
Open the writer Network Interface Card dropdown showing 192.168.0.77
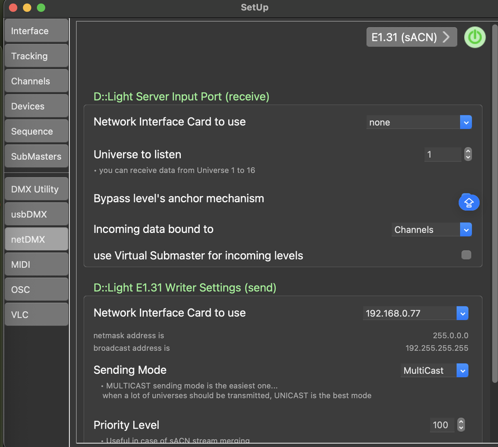(415, 313)
